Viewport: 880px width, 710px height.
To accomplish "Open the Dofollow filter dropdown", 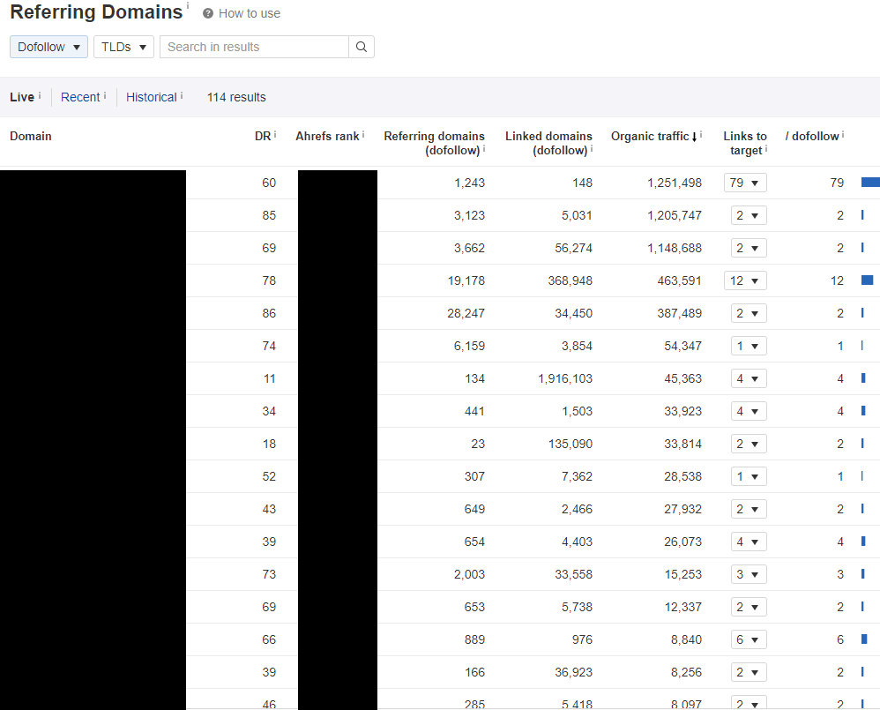I will 48,47.
